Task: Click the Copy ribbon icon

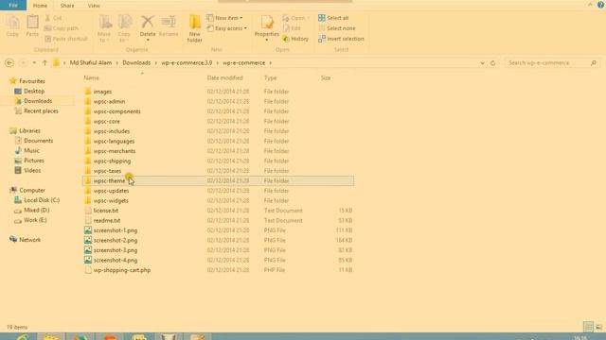Action: (x=12, y=25)
